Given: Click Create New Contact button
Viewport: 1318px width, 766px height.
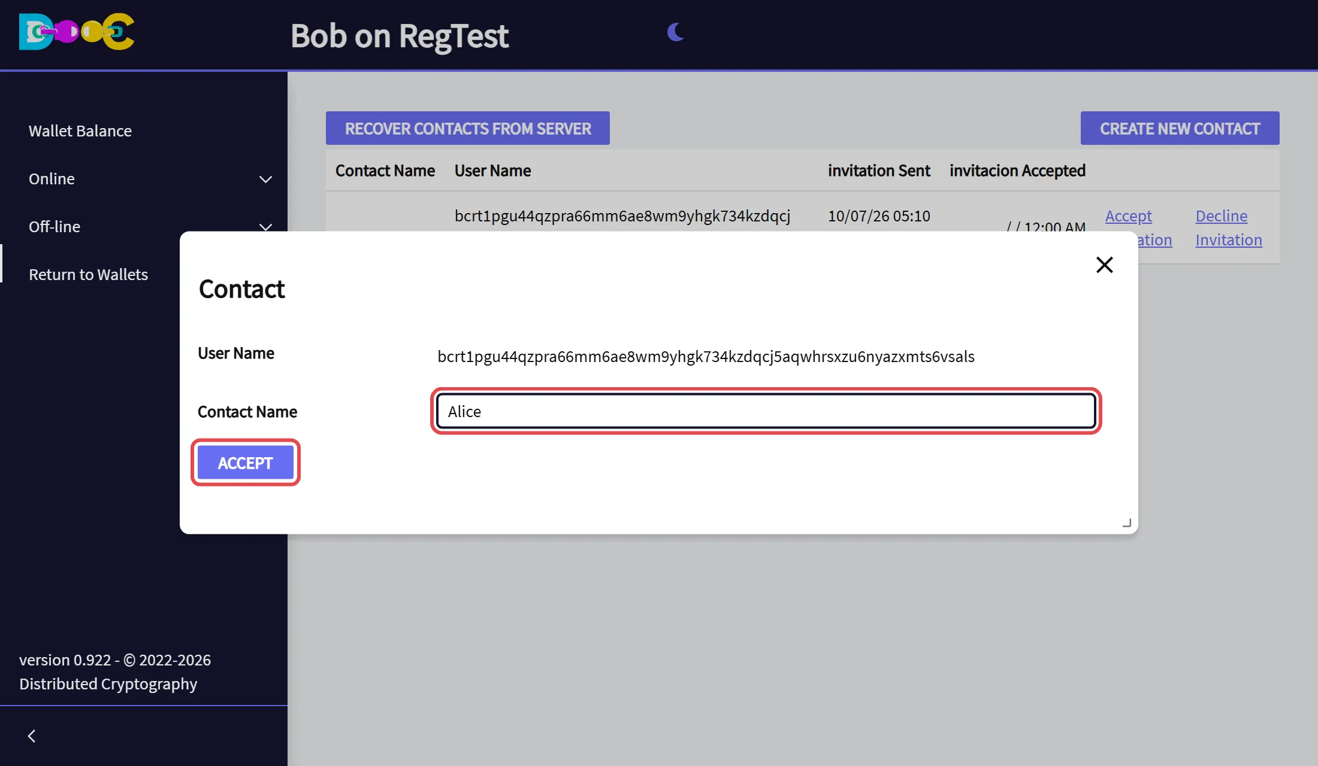Looking at the screenshot, I should click(1180, 128).
